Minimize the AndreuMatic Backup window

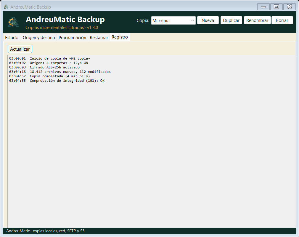pyautogui.click(x=263, y=7)
